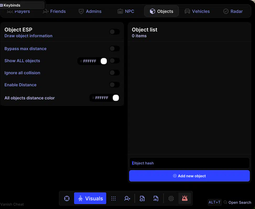Click the crosshair aim icon in bottom toolbar
Viewport: 255px width, 209px height.
67,199
